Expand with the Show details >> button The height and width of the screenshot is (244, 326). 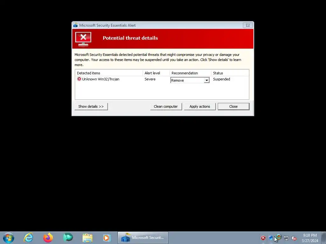tap(91, 106)
